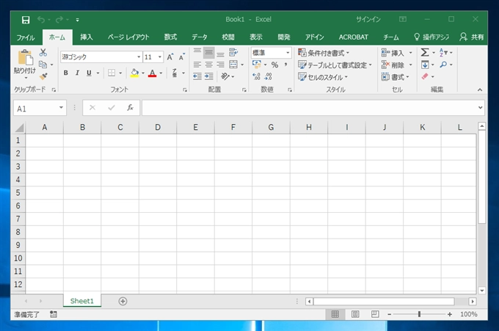Open Sort and Filter icon
This screenshot has width=499, height=331.
443,53
